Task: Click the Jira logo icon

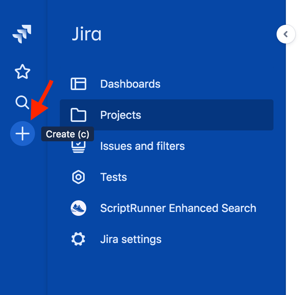Action: pyautogui.click(x=22, y=34)
